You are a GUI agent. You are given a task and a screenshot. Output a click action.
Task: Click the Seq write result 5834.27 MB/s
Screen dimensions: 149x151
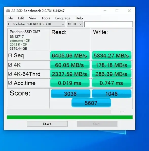click(x=111, y=56)
